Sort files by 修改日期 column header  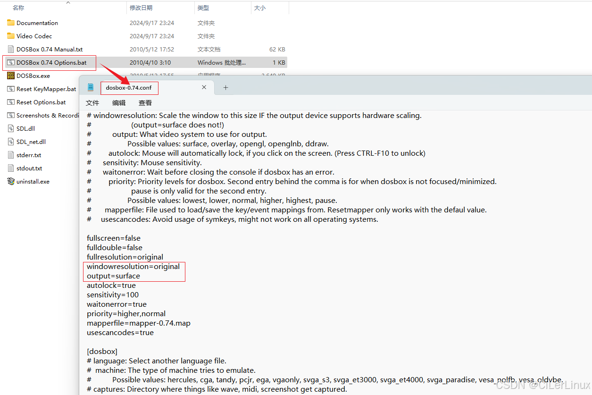click(141, 8)
